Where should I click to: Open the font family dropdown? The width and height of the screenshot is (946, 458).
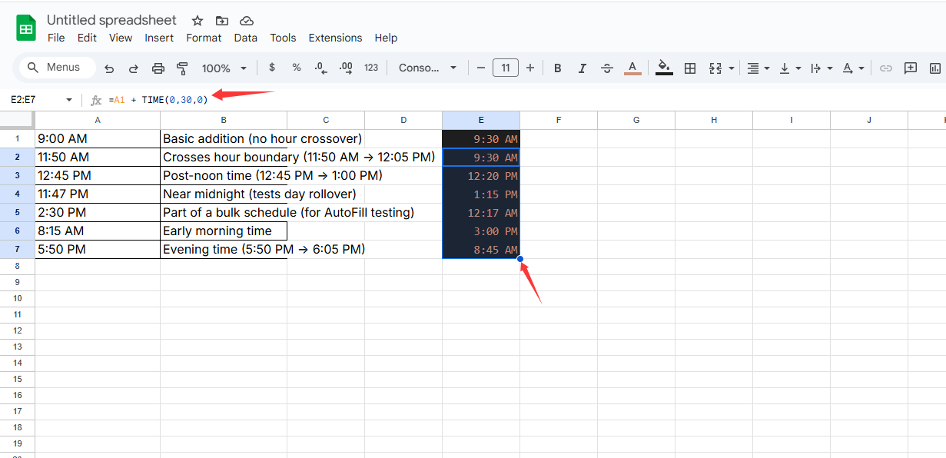coord(427,68)
